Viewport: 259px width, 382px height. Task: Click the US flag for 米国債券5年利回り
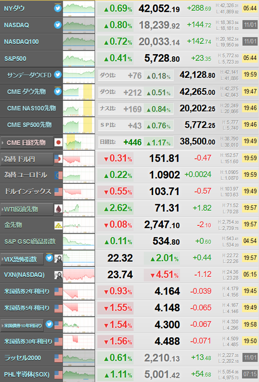(x=58, y=309)
